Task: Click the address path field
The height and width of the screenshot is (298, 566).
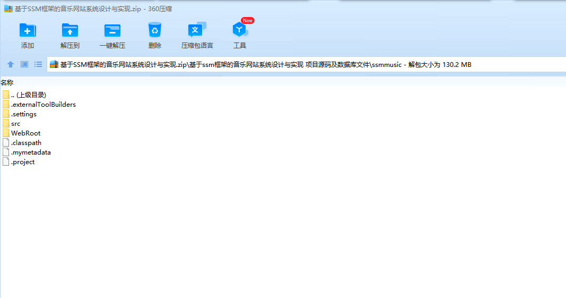Action: 306,64
